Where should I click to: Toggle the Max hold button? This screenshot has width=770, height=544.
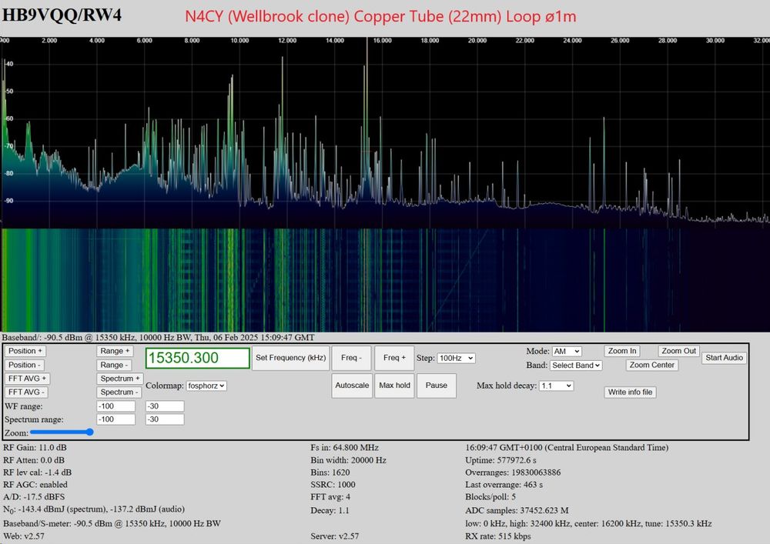(394, 385)
